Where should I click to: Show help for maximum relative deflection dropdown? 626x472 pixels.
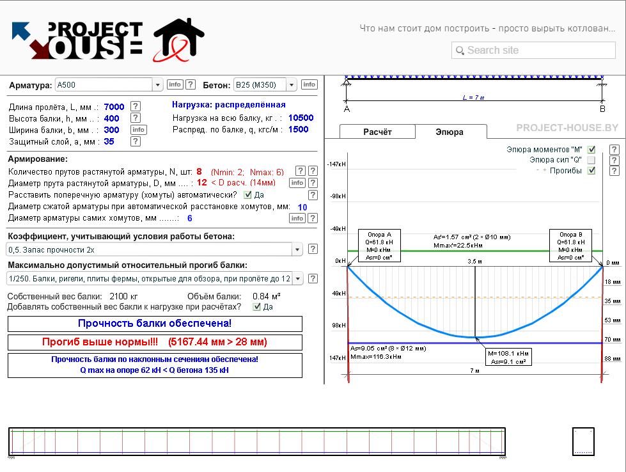(x=313, y=278)
